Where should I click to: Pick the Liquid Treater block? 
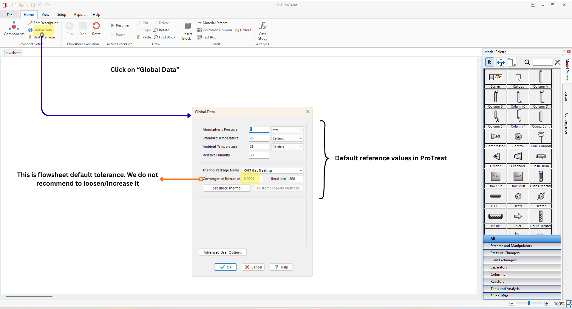tap(540, 218)
